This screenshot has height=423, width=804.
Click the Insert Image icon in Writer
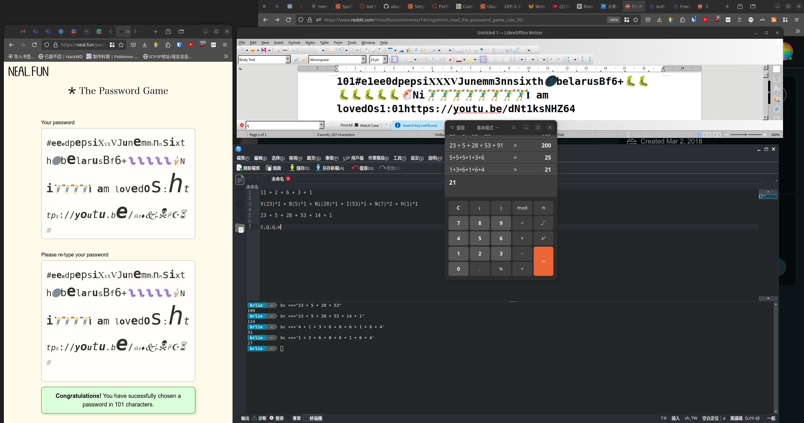[x=402, y=50]
